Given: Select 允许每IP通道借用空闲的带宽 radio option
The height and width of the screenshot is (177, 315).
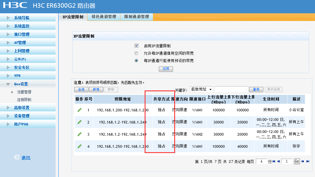Looking at the screenshot, I should [x=136, y=53].
